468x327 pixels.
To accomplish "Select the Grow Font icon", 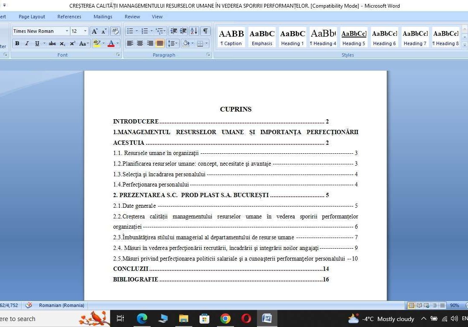I will 95,31.
